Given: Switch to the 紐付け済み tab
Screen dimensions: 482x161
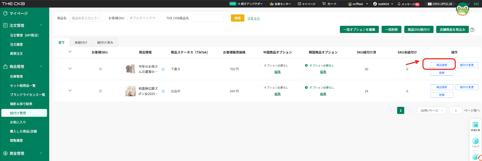Looking at the screenshot, I should pyautogui.click(x=105, y=43).
